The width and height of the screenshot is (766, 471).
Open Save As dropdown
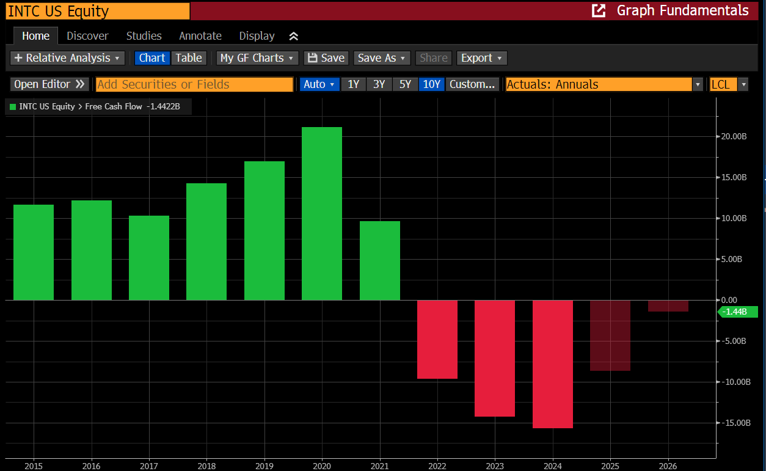(x=382, y=58)
